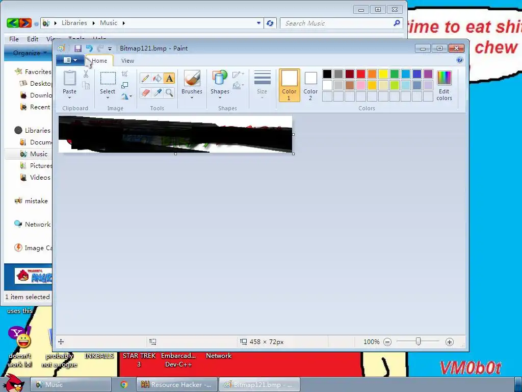Select the Eraser tool in Paint

click(x=145, y=92)
